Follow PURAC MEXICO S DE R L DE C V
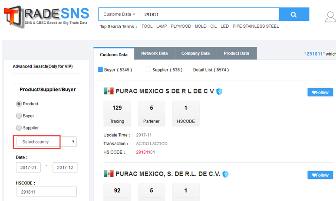This screenshot has height=201, width=336. pyautogui.click(x=320, y=92)
